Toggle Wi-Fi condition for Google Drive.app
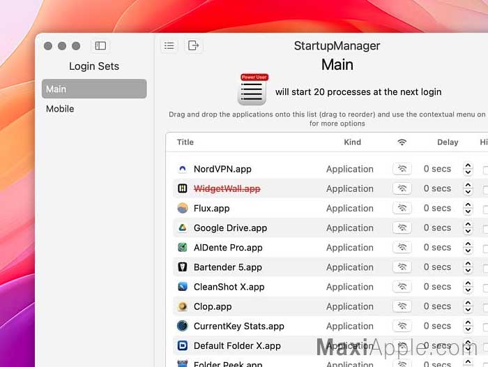This screenshot has width=488, height=367. coord(402,227)
